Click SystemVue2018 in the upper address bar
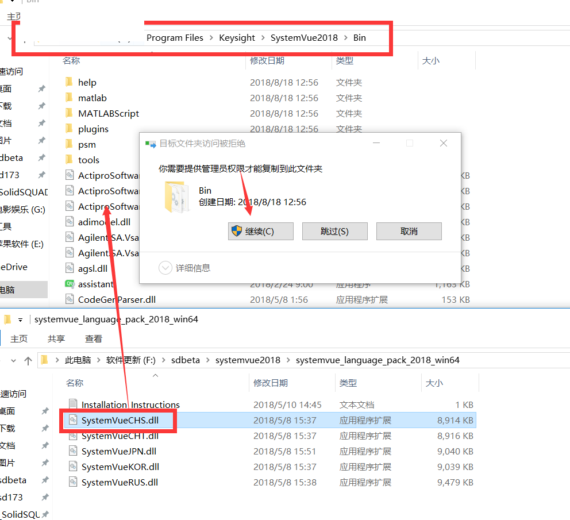The image size is (570, 520). 304,38
